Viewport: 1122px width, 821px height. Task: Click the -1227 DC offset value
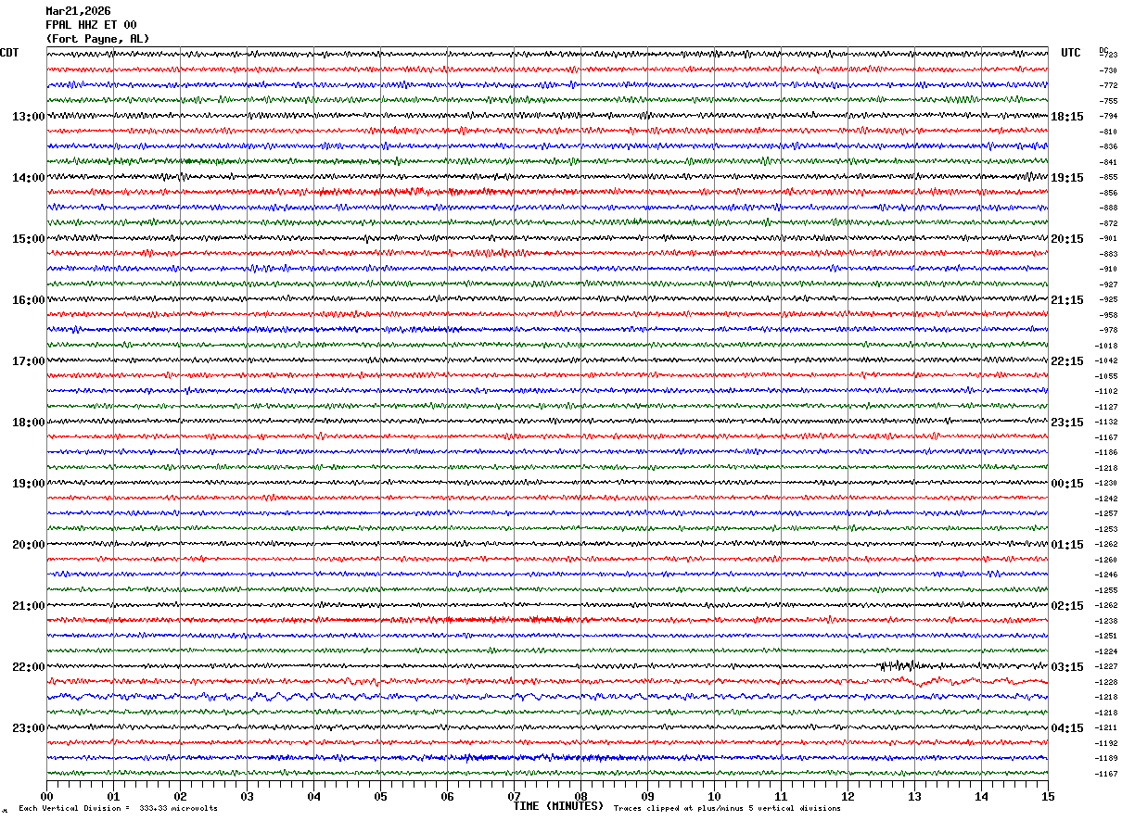[1106, 666]
